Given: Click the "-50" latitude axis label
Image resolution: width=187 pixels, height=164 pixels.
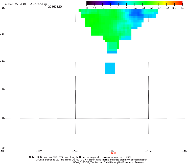Looking at the screenshot, I should pyautogui.click(x=2, y=148).
